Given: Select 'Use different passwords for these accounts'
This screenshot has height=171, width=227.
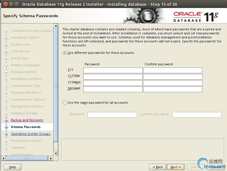Looking at the screenshot, I should (x=65, y=53).
